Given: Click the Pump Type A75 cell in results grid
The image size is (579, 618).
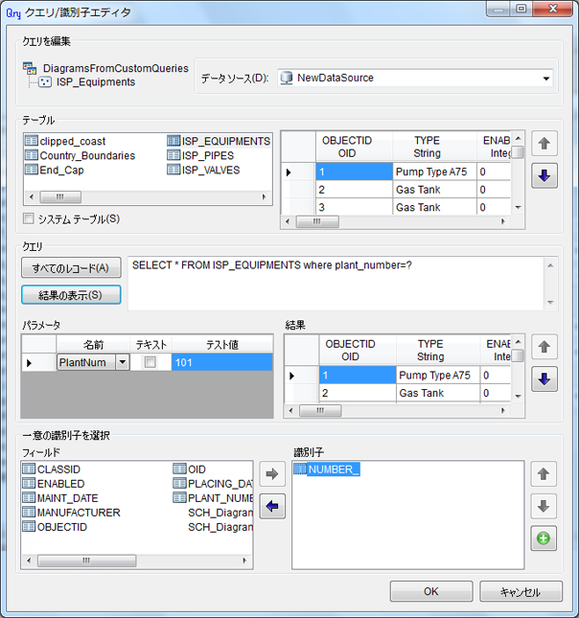Looking at the screenshot, I should point(438,376).
